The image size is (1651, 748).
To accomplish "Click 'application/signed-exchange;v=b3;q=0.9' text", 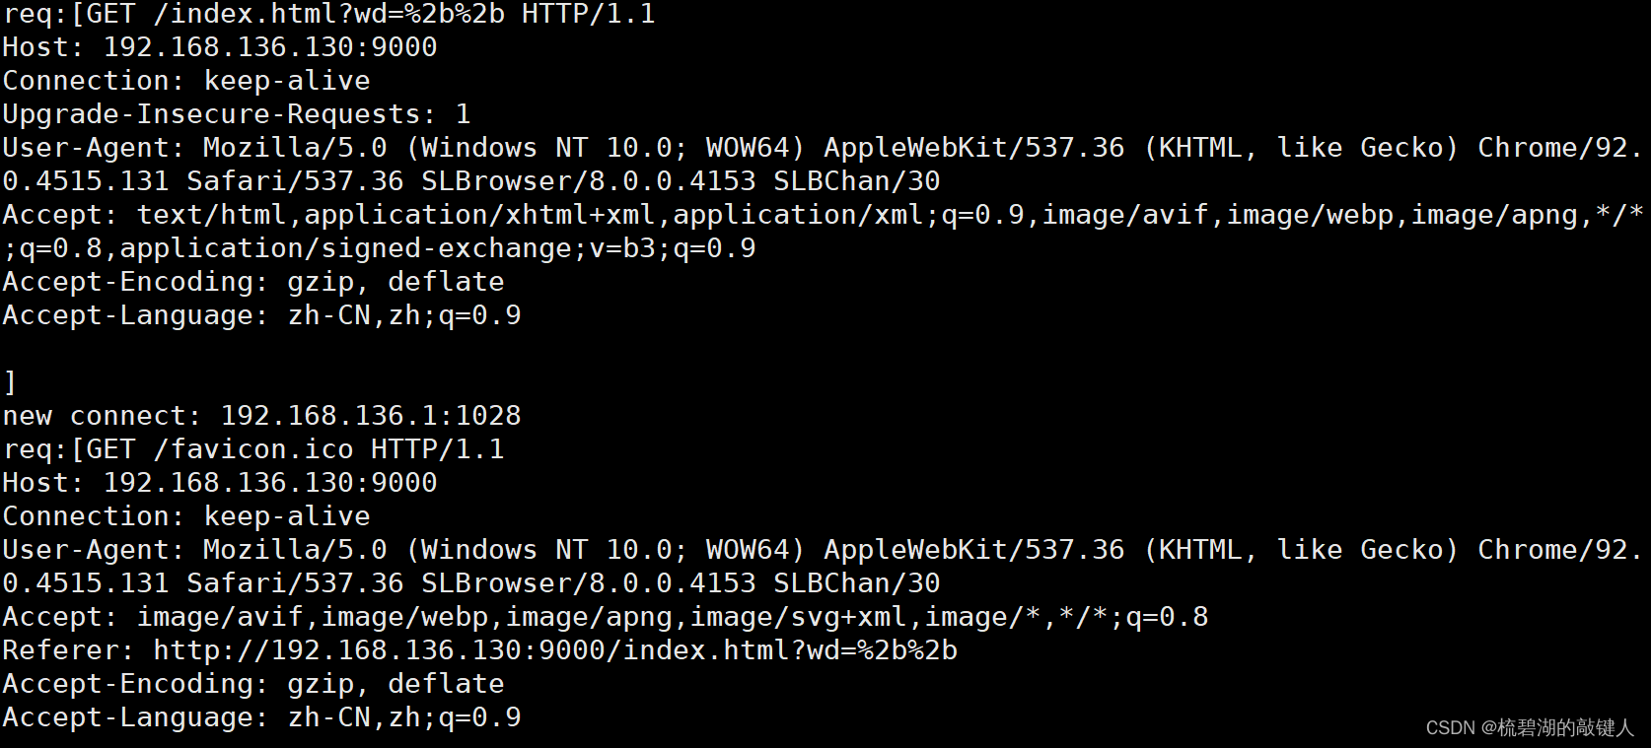I will pos(437,248).
